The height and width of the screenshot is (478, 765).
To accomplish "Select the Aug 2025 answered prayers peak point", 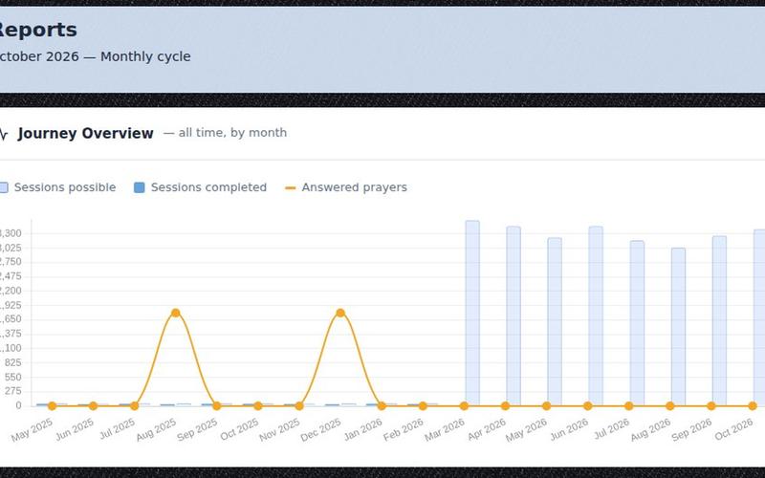I will [x=176, y=313].
